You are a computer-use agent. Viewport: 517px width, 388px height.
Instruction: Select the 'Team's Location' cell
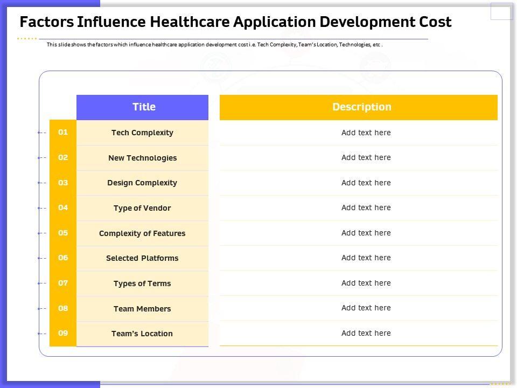point(142,334)
